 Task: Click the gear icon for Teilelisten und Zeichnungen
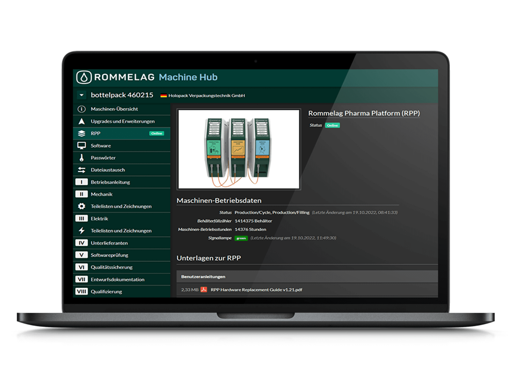(82, 207)
